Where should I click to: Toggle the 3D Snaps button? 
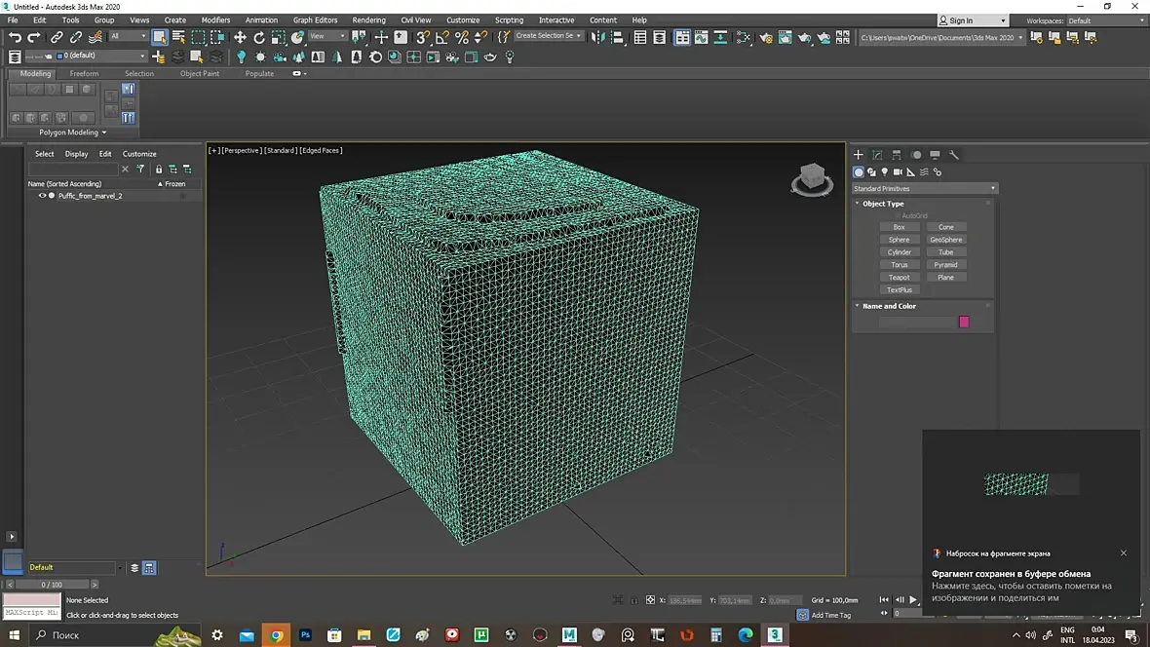pos(423,37)
